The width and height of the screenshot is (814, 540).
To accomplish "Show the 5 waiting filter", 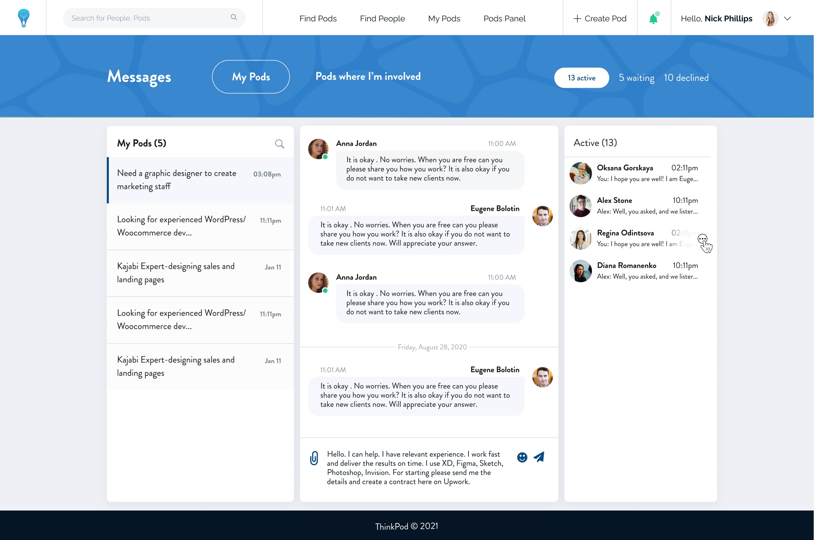I will click(636, 78).
